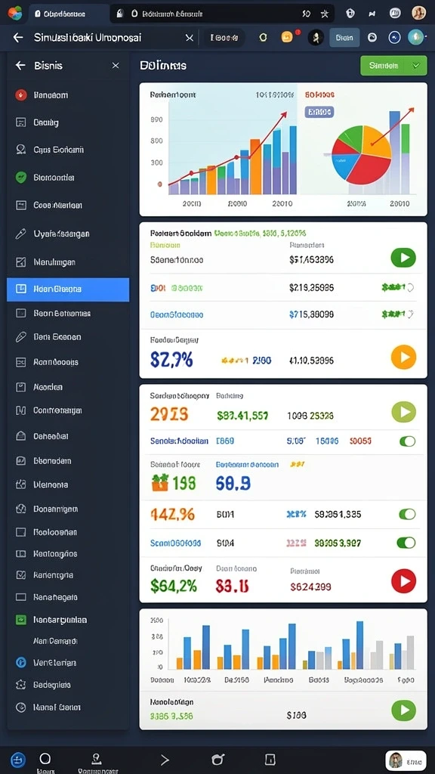Open the orange notification icon with red badge
The height and width of the screenshot is (774, 435).
point(288,37)
